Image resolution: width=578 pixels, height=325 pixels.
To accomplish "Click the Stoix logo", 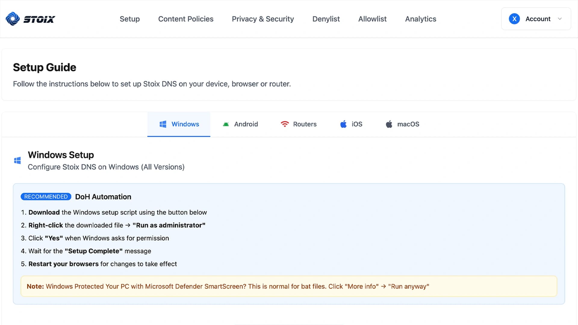I will 30,19.
